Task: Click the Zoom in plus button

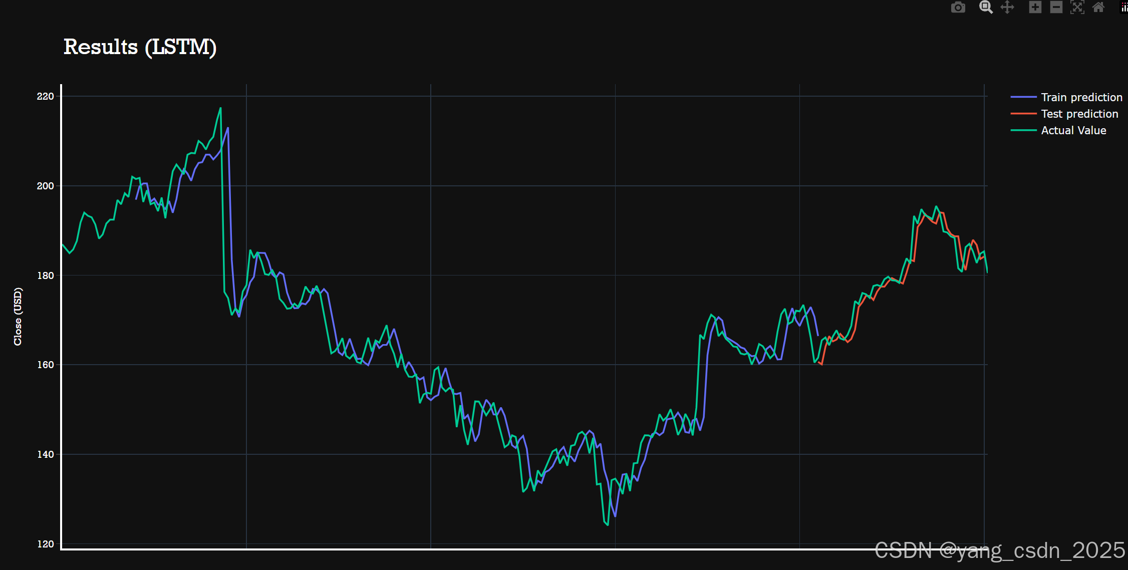Action: click(x=1035, y=8)
